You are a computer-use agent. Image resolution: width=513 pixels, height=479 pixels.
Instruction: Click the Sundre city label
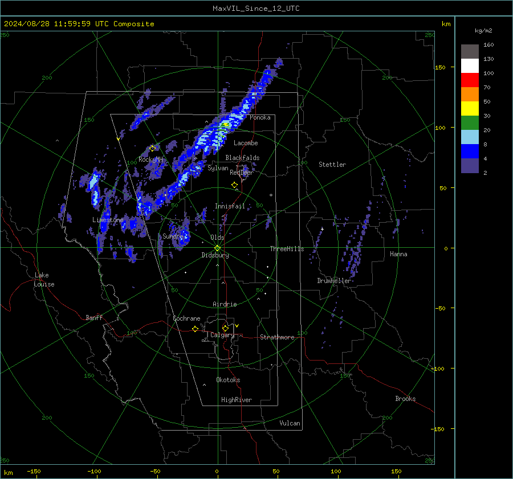tap(173, 236)
